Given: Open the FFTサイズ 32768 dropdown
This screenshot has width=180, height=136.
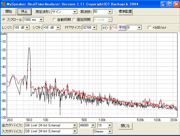Looking at the screenshot, I should [x=94, y=28].
